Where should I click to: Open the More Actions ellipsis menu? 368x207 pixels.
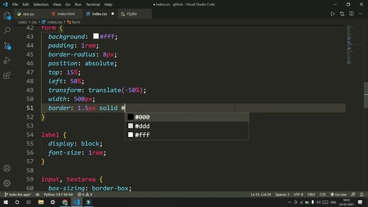361,14
